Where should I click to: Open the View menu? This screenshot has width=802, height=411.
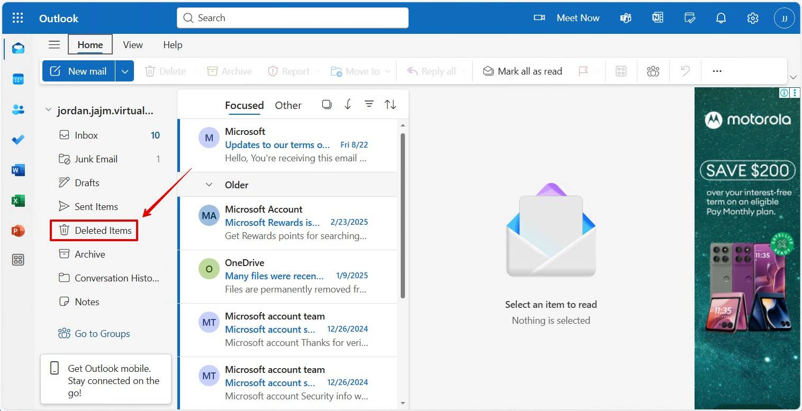coord(132,45)
